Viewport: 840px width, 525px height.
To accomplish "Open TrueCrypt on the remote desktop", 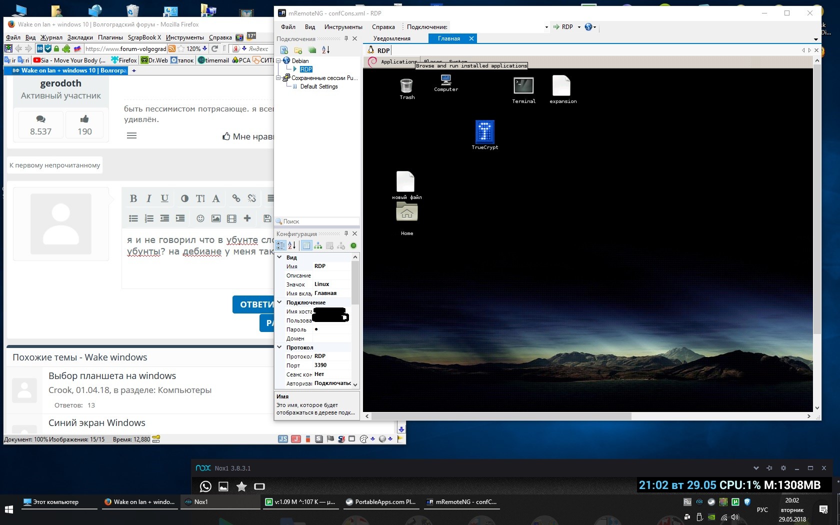I will pyautogui.click(x=484, y=132).
